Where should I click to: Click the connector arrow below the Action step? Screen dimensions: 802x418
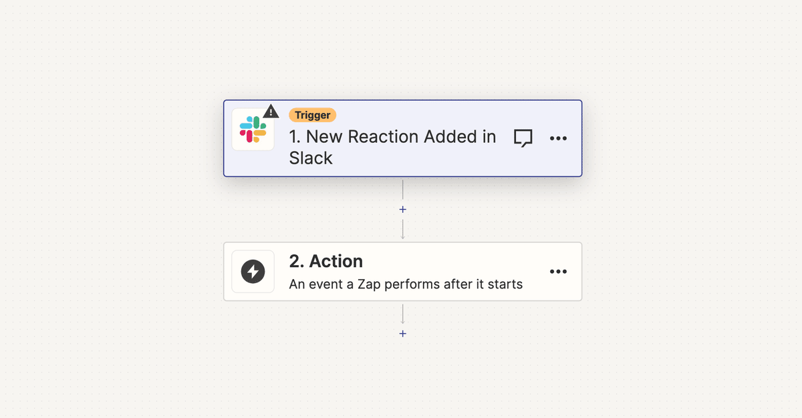coord(402,314)
